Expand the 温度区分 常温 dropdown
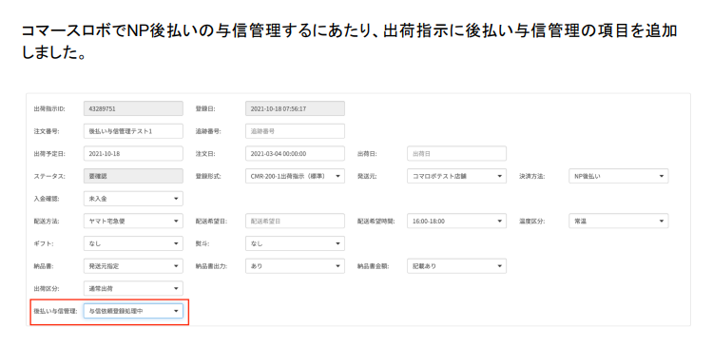 [x=619, y=222]
